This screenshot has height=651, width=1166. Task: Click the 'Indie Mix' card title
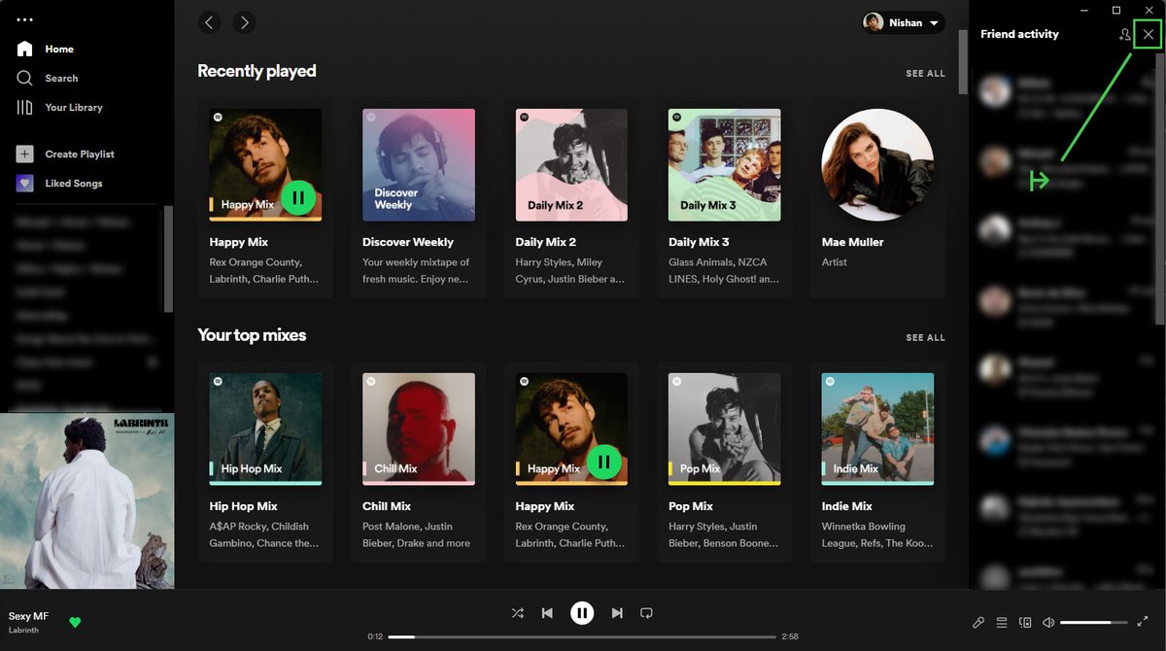(x=847, y=506)
